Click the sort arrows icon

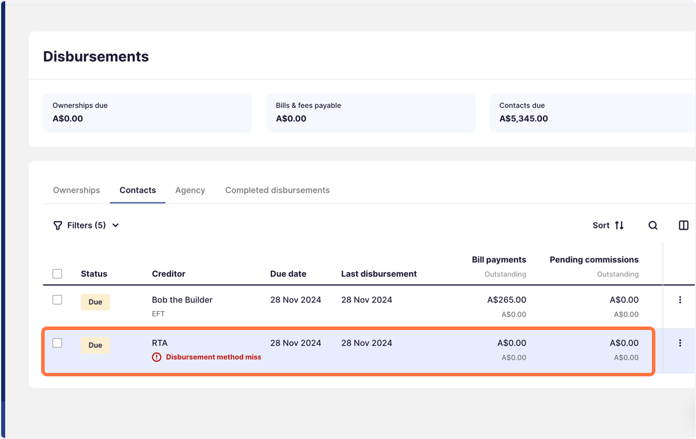coord(619,226)
